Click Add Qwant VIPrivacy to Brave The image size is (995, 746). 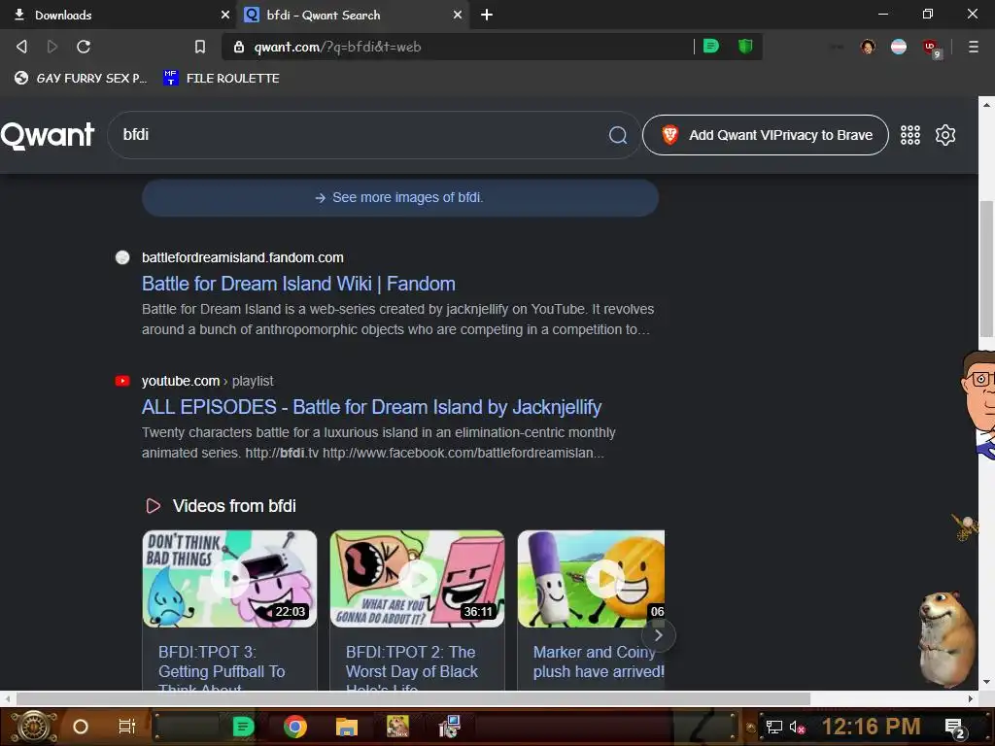pos(766,135)
